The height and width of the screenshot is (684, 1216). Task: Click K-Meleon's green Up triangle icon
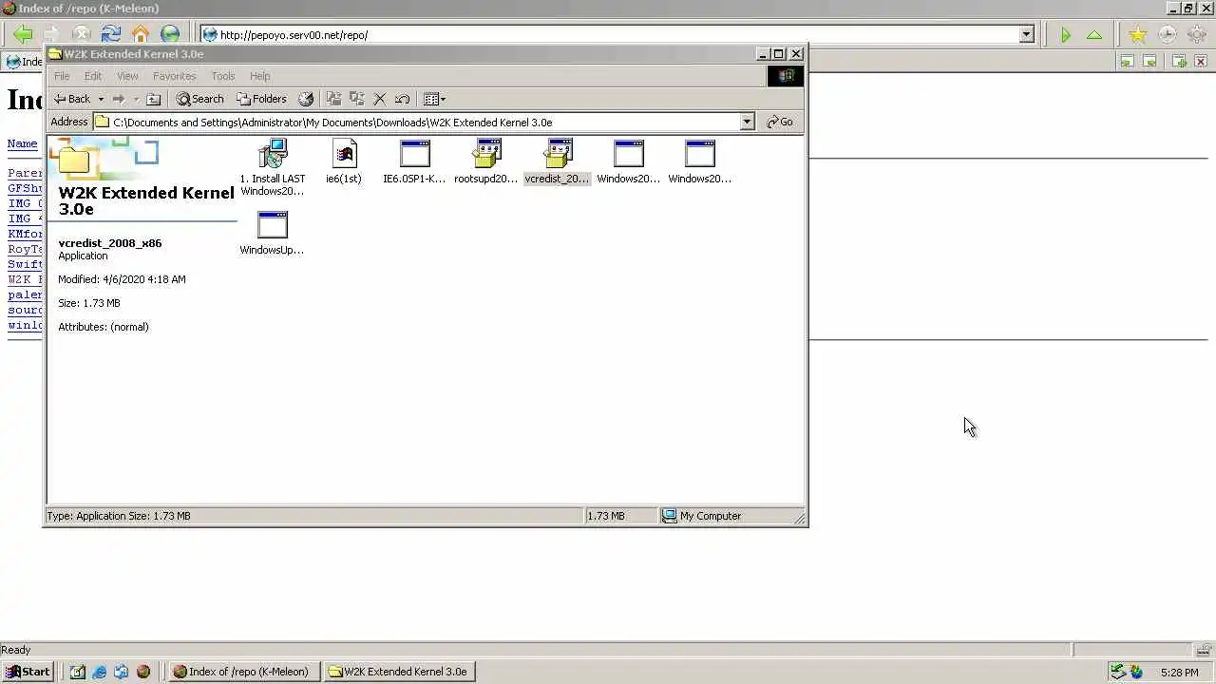click(1094, 35)
